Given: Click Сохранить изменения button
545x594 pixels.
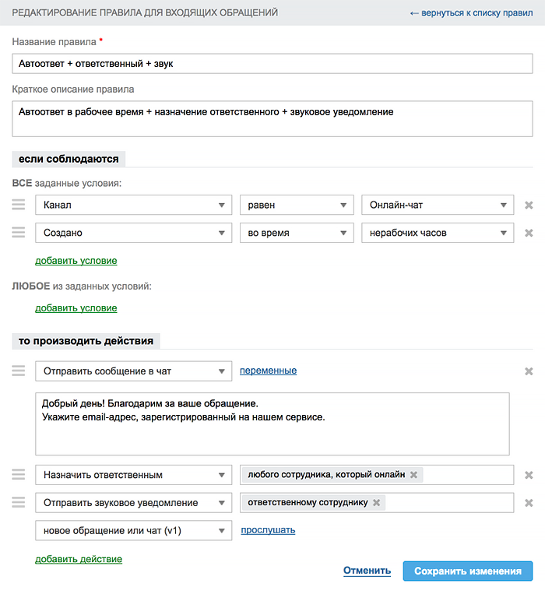Looking at the screenshot, I should (467, 571).
